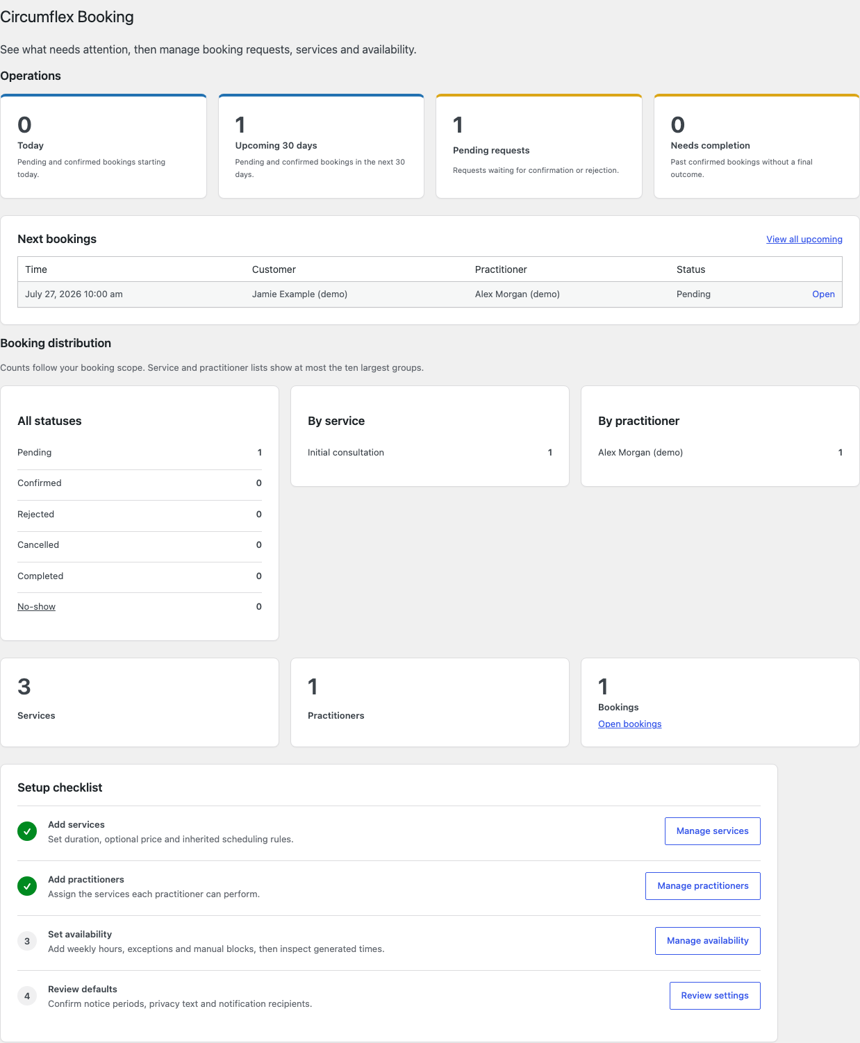Select the Today operations card
The width and height of the screenshot is (860, 1043).
(104, 147)
